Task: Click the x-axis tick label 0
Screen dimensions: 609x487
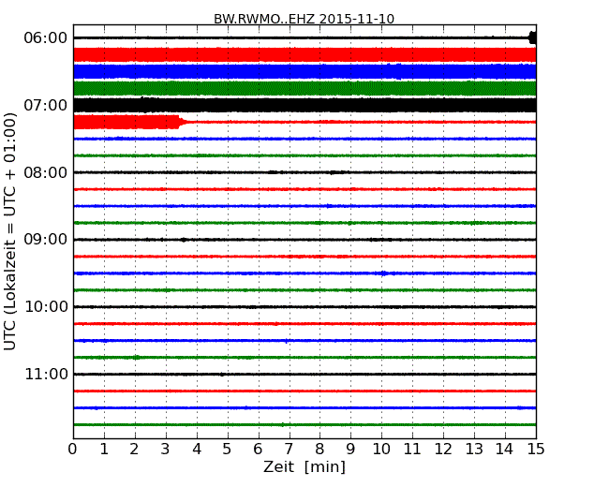Action: (73, 449)
